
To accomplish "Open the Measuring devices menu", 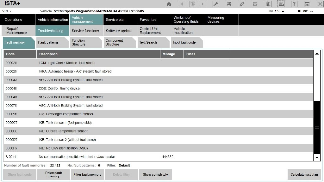I will 222,20.
